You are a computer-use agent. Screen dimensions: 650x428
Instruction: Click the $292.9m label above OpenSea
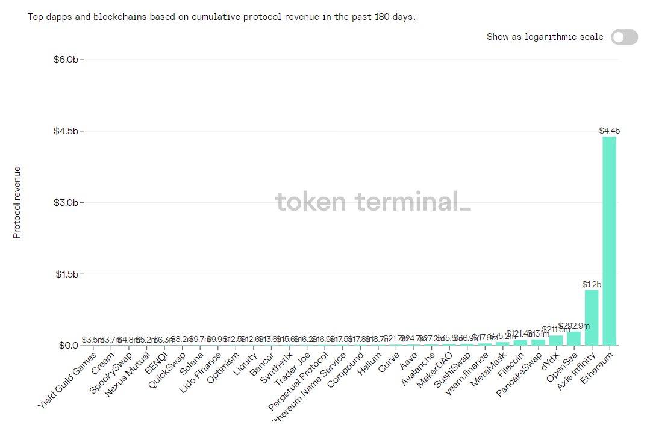click(x=573, y=326)
